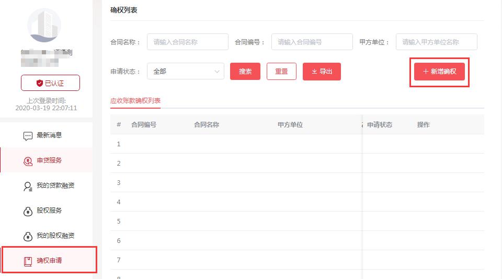
Task: Open the 申请状态 dropdown showing 全部
Action: point(186,72)
